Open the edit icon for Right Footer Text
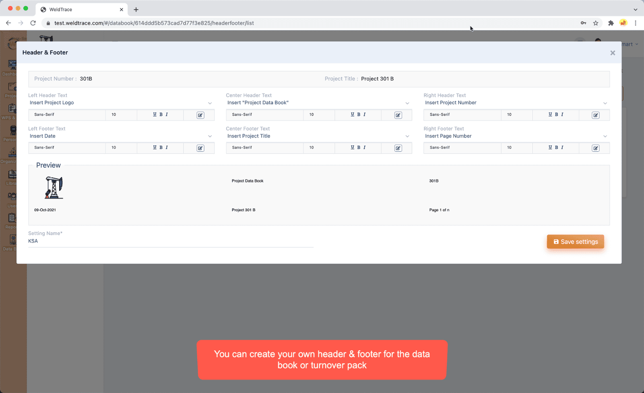Image resolution: width=644 pixels, height=393 pixels. [x=595, y=148]
